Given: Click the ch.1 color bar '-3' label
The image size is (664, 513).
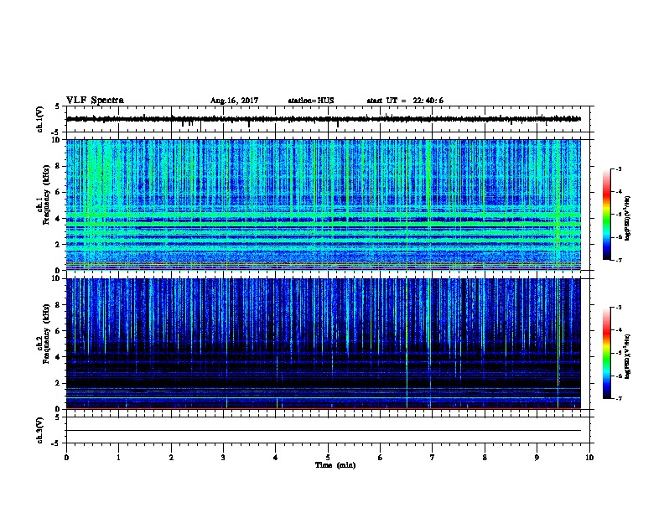Looking at the screenshot, I should pos(619,168).
